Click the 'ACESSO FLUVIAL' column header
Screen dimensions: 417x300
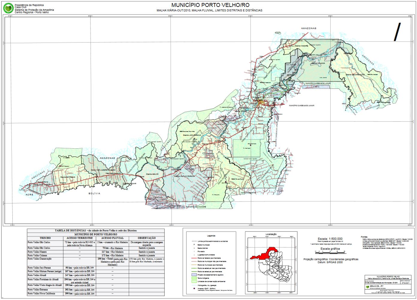point(112,238)
